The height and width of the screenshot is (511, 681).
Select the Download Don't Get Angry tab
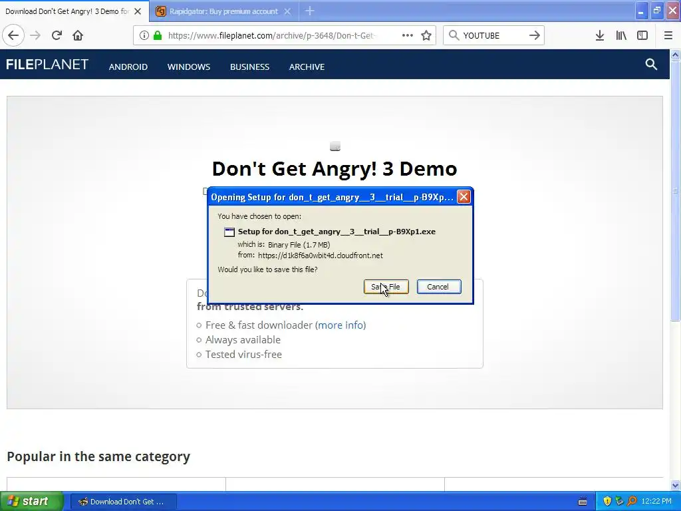[x=67, y=11]
